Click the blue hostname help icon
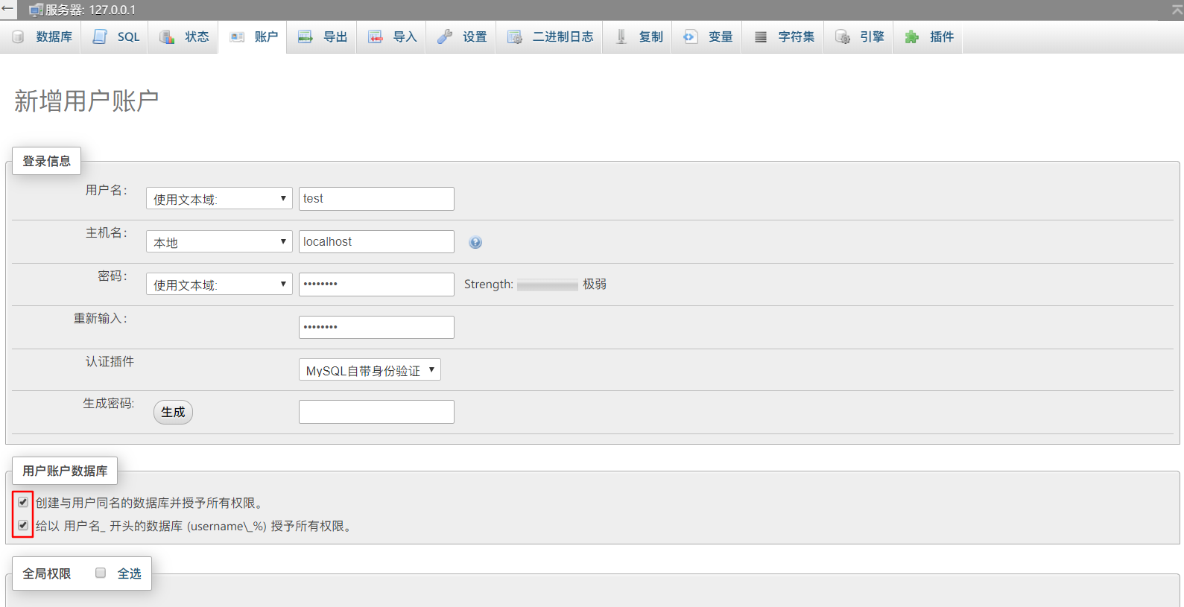Viewport: 1184px width, 607px height. 475,242
